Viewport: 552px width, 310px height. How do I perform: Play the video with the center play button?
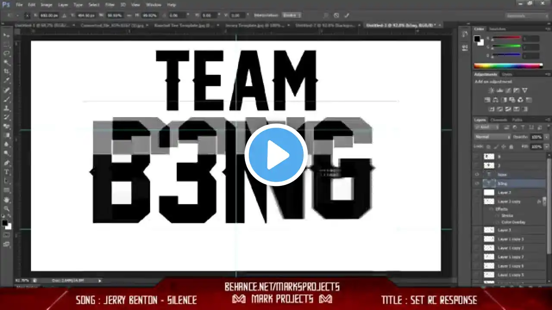click(276, 155)
